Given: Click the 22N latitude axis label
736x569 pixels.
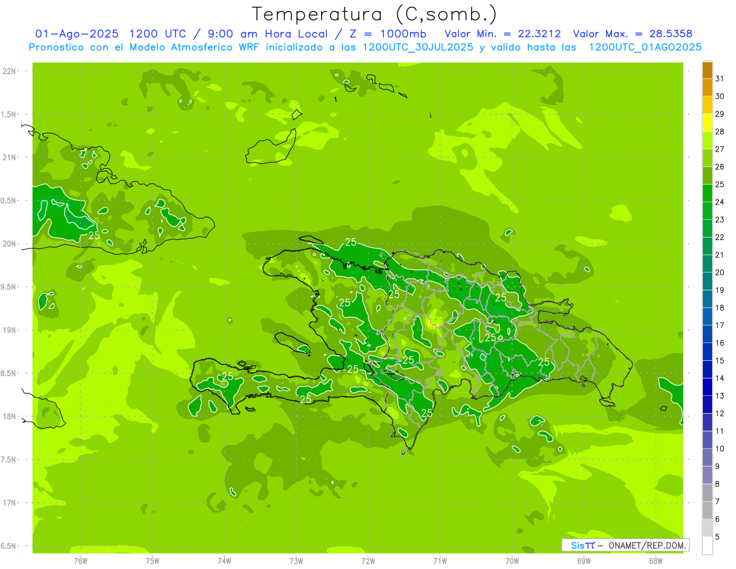Looking at the screenshot, I should point(9,71).
